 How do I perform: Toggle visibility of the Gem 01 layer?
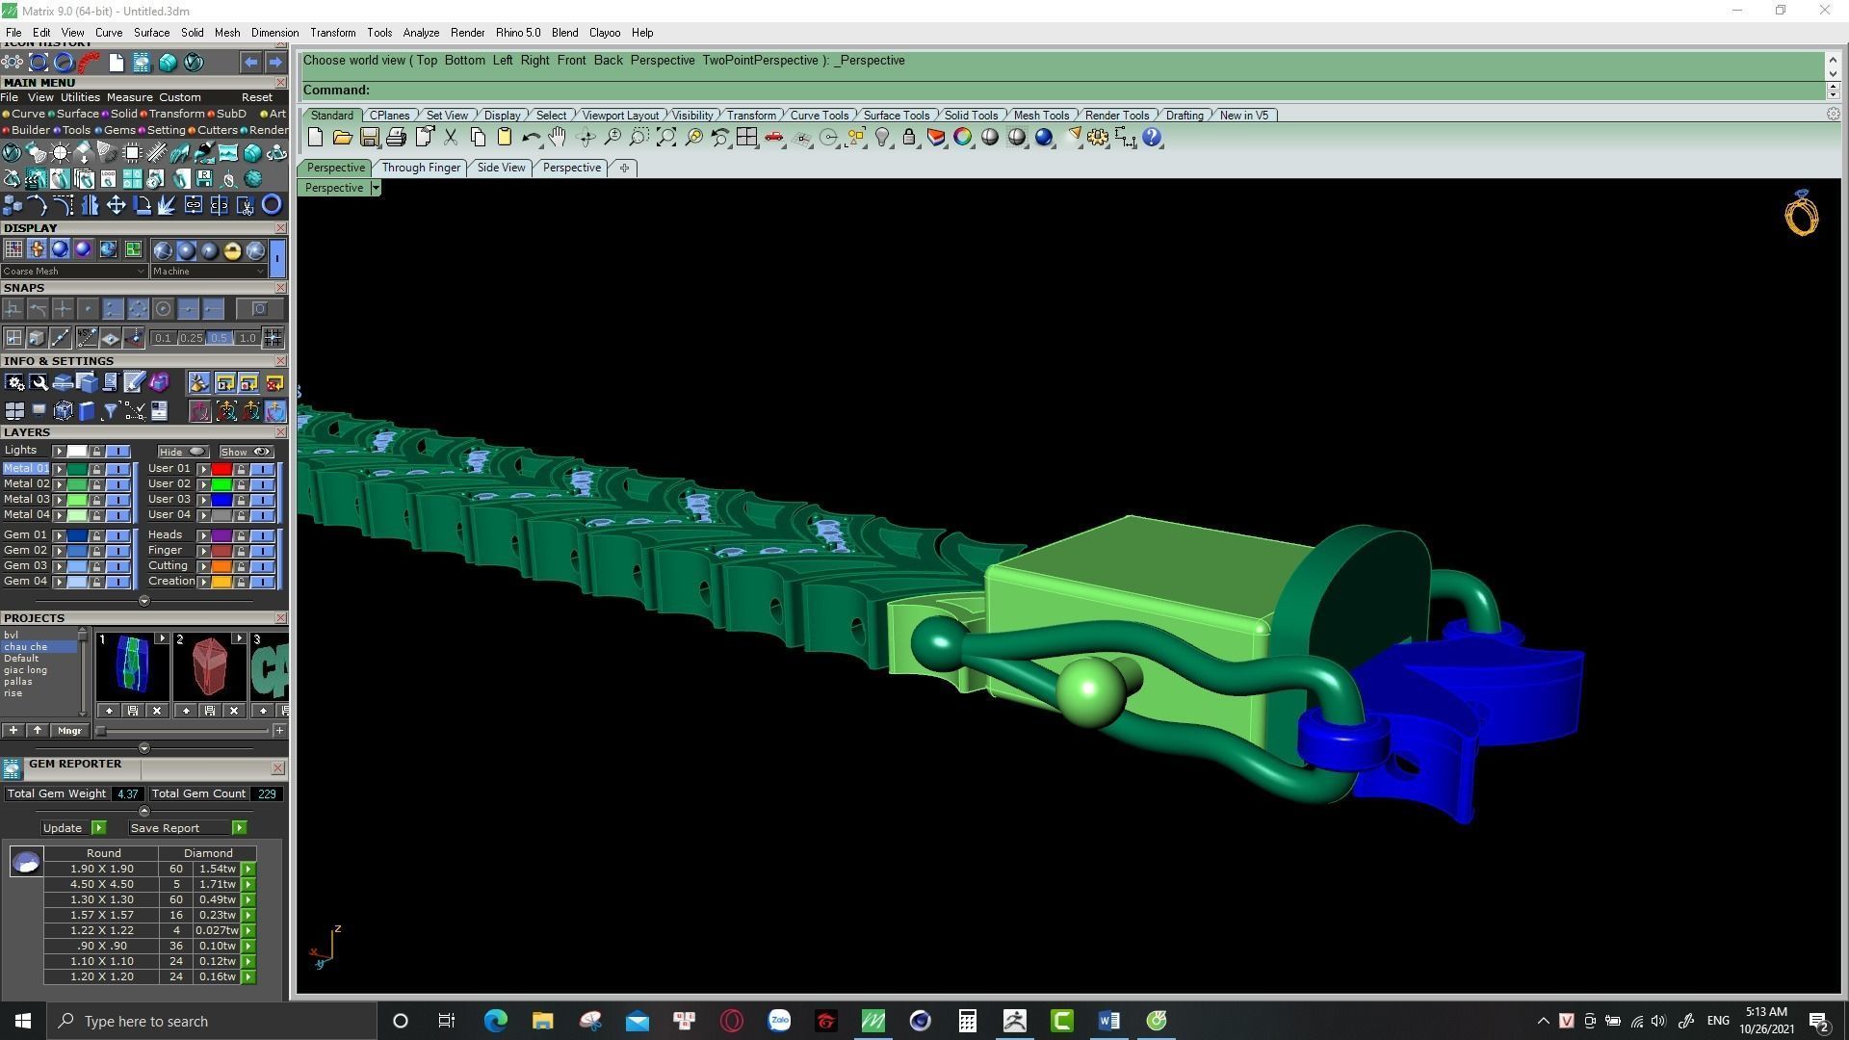(x=117, y=535)
